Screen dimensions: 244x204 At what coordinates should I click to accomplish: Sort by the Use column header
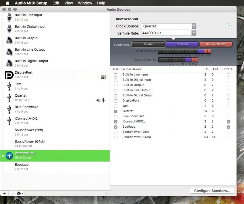pos(116,69)
